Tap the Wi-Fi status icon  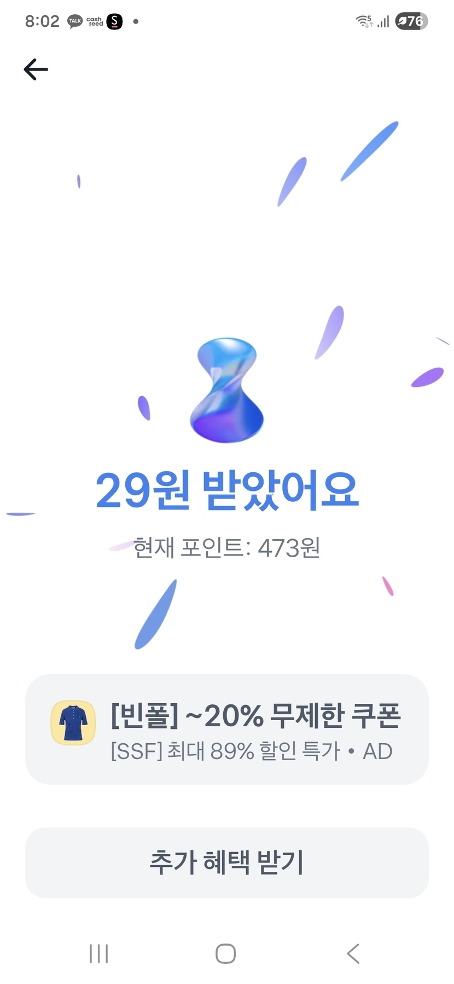[364, 21]
